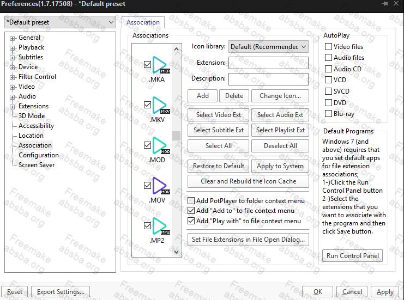Click the .MP2 file type icon

click(x=161, y=226)
